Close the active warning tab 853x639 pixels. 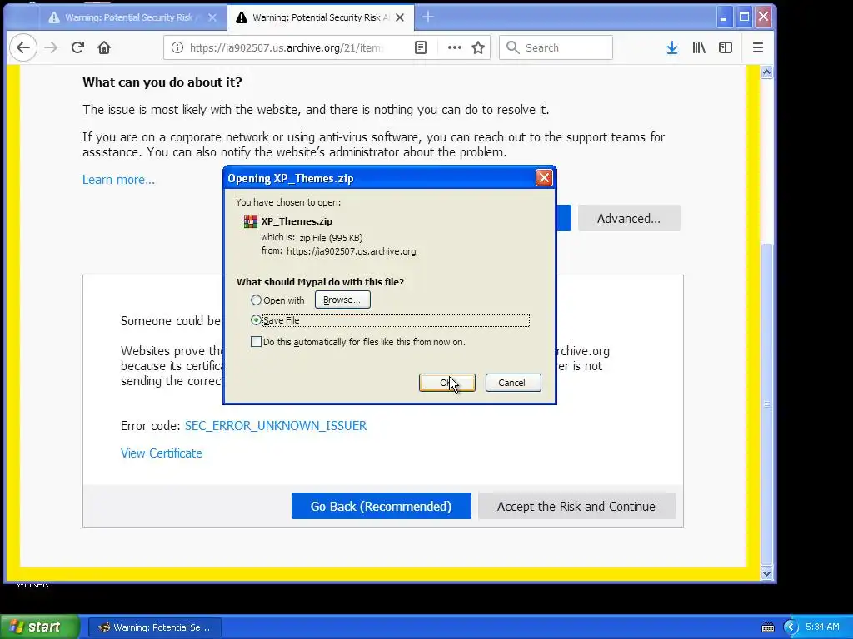[x=400, y=17]
